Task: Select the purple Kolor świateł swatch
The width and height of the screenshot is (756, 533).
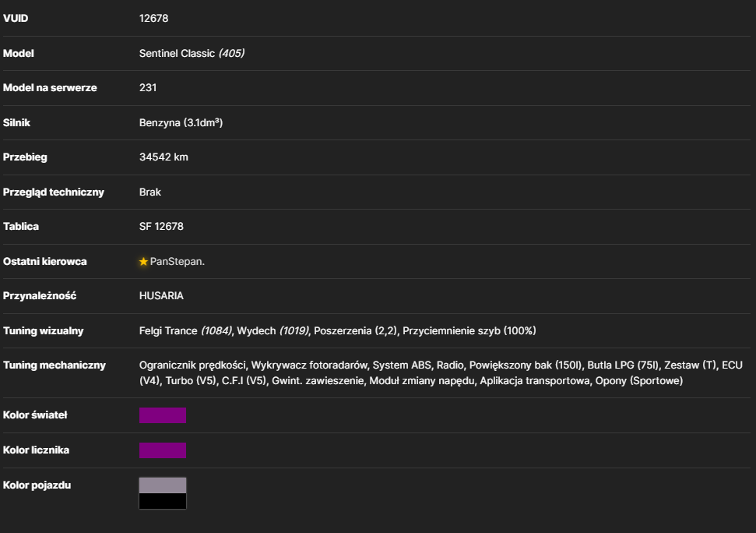Action: [163, 415]
